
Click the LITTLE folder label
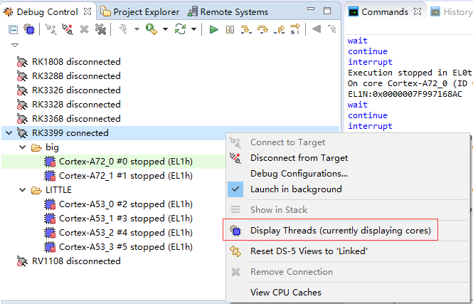58,190
